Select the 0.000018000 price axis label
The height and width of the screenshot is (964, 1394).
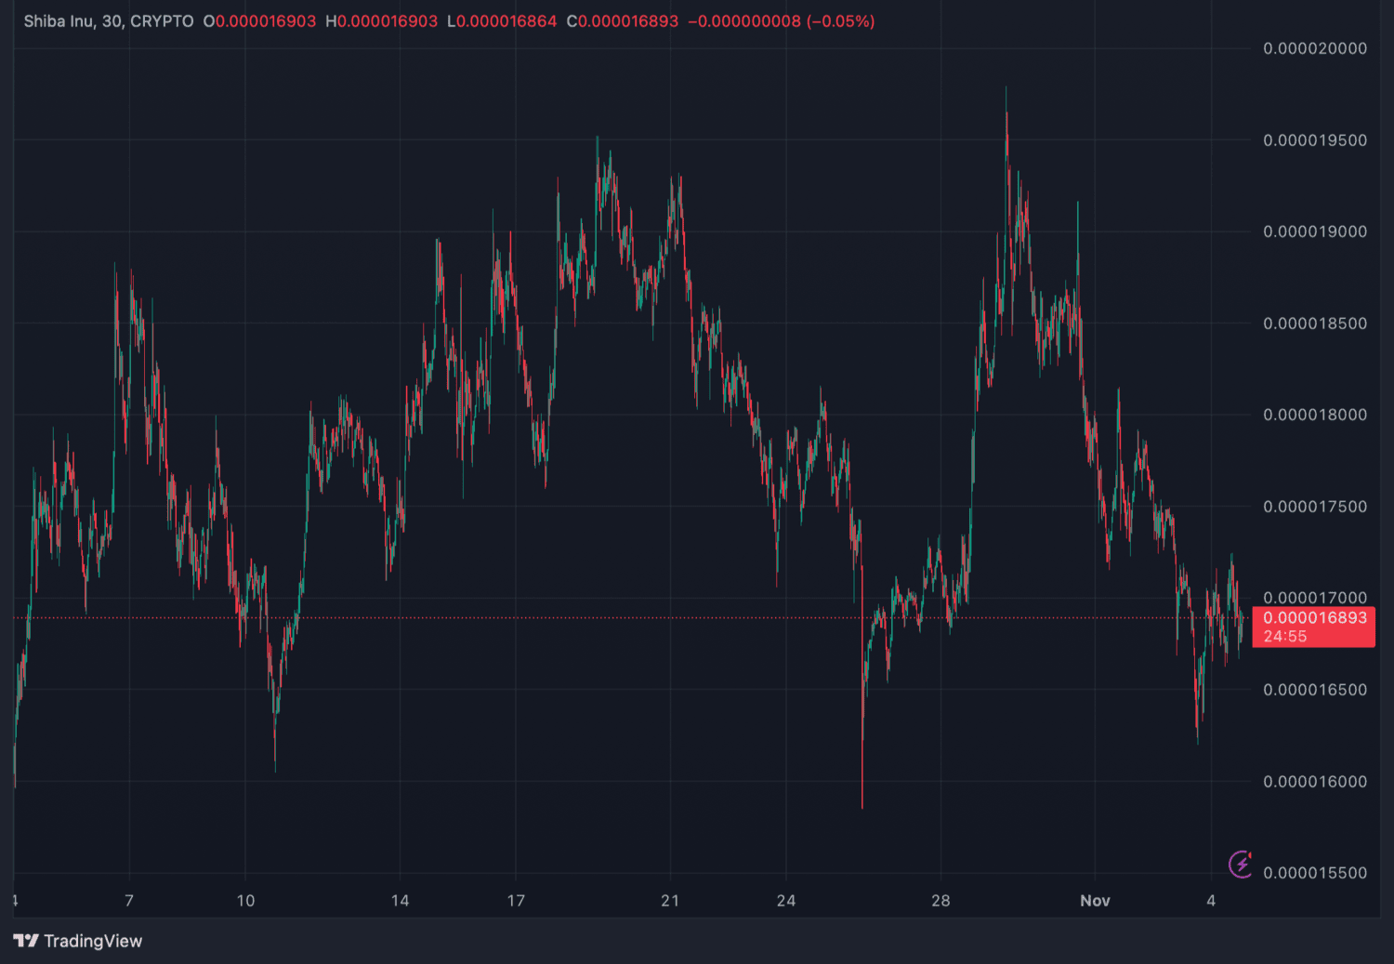[x=1314, y=415]
